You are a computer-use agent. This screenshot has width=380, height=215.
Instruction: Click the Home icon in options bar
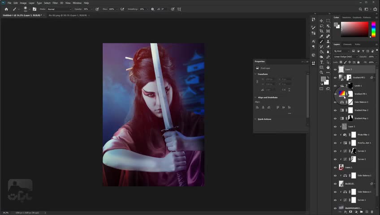coord(6,9)
